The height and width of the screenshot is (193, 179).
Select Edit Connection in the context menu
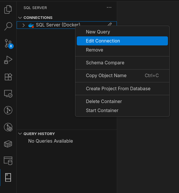[103, 41]
